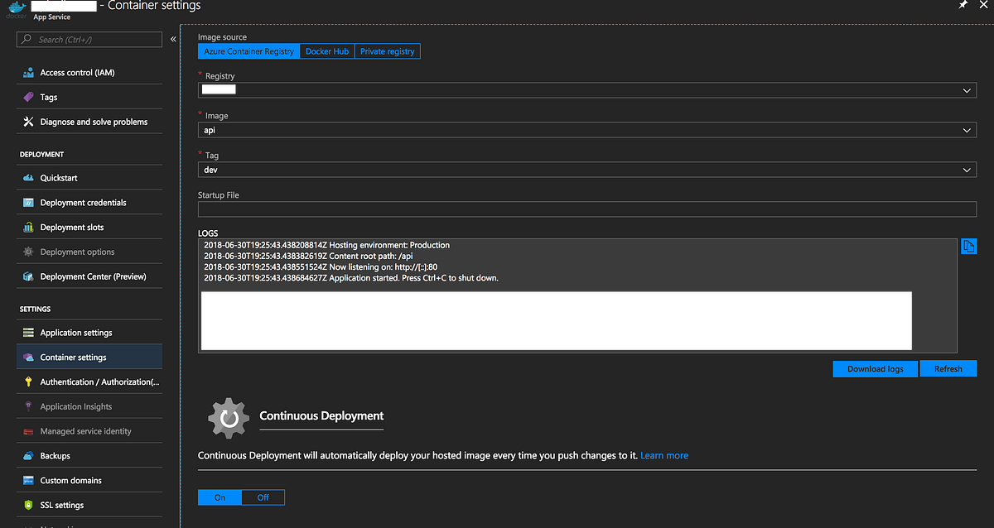Viewport: 994px width, 528px height.
Task: Click the Deployment Center cube icon
Action: tap(28, 276)
